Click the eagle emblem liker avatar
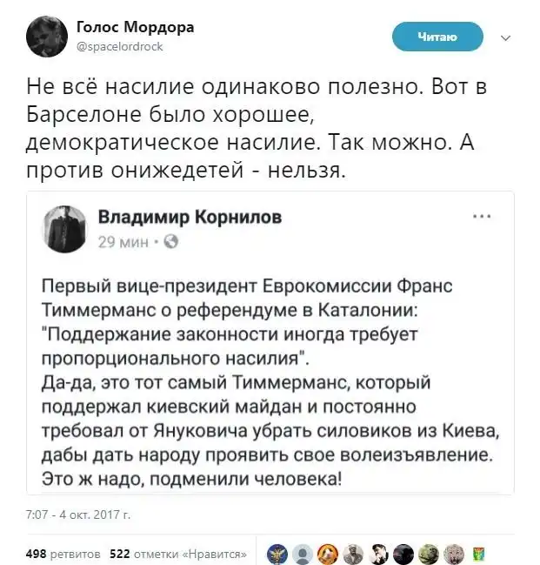This screenshot has width=540, height=565. [277, 552]
